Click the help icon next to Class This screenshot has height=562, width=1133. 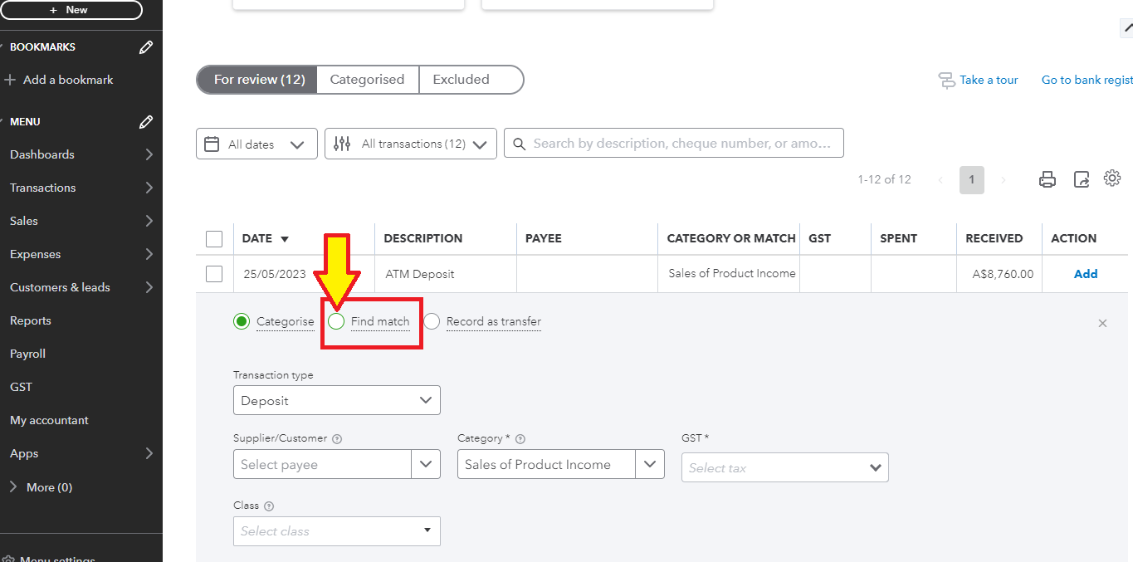coord(269,506)
